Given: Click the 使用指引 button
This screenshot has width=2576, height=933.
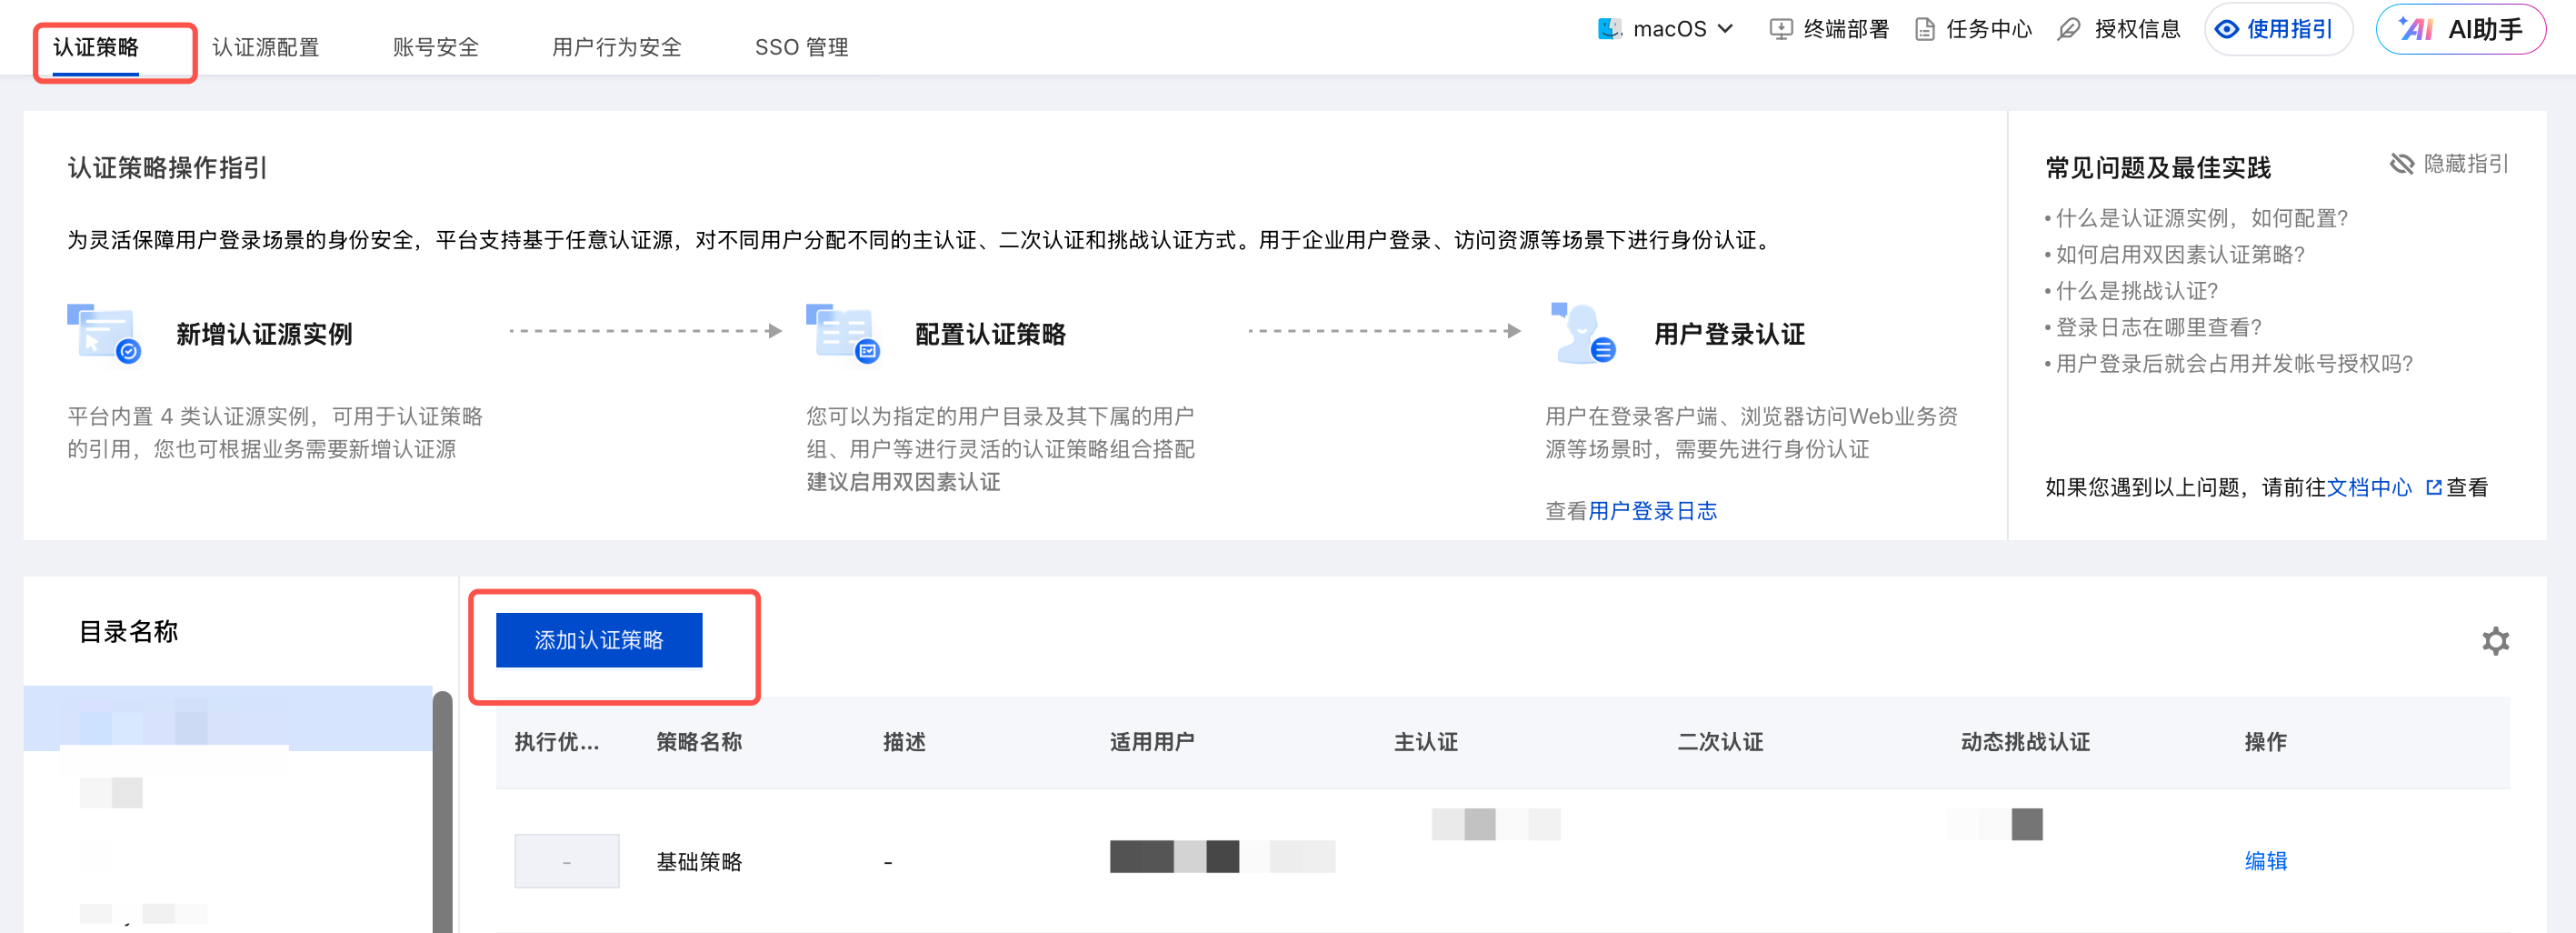Looking at the screenshot, I should pos(2277,29).
